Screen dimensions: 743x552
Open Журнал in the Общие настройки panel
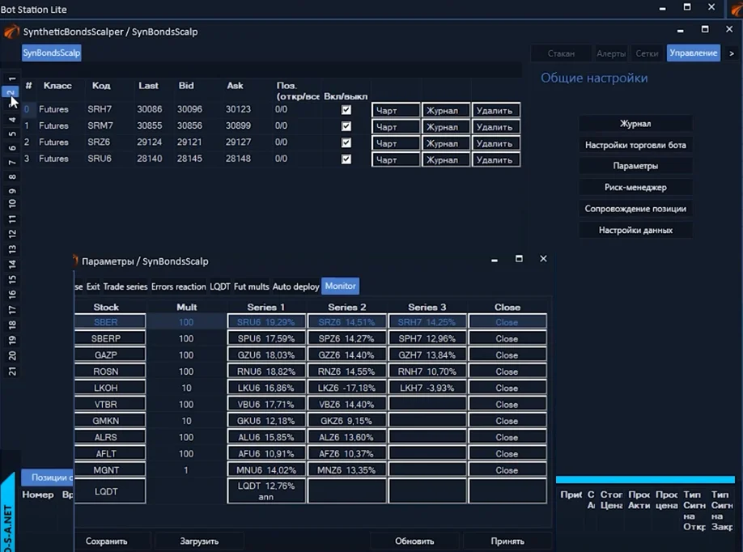[635, 124]
